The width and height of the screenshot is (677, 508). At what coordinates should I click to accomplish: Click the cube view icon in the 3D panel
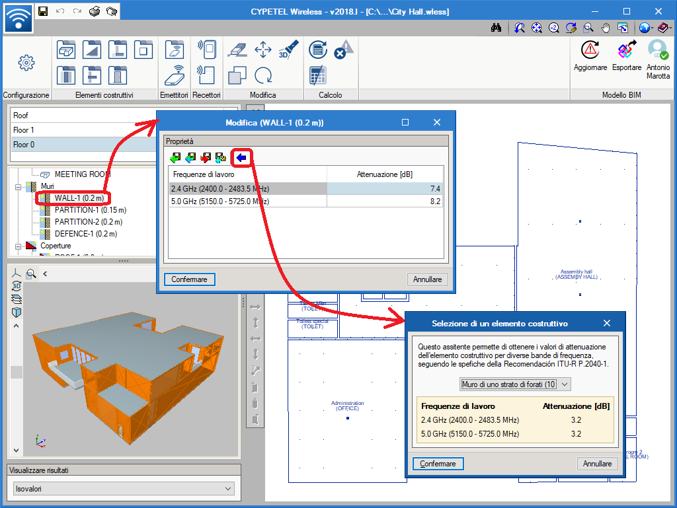point(17,312)
